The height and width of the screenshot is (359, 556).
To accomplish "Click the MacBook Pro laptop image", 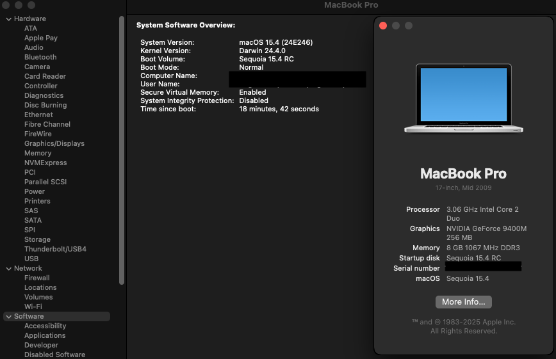I will pyautogui.click(x=464, y=98).
